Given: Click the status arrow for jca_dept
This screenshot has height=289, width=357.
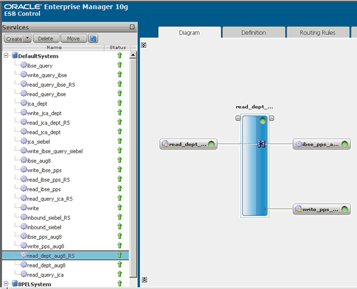Looking at the screenshot, I should (x=120, y=103).
